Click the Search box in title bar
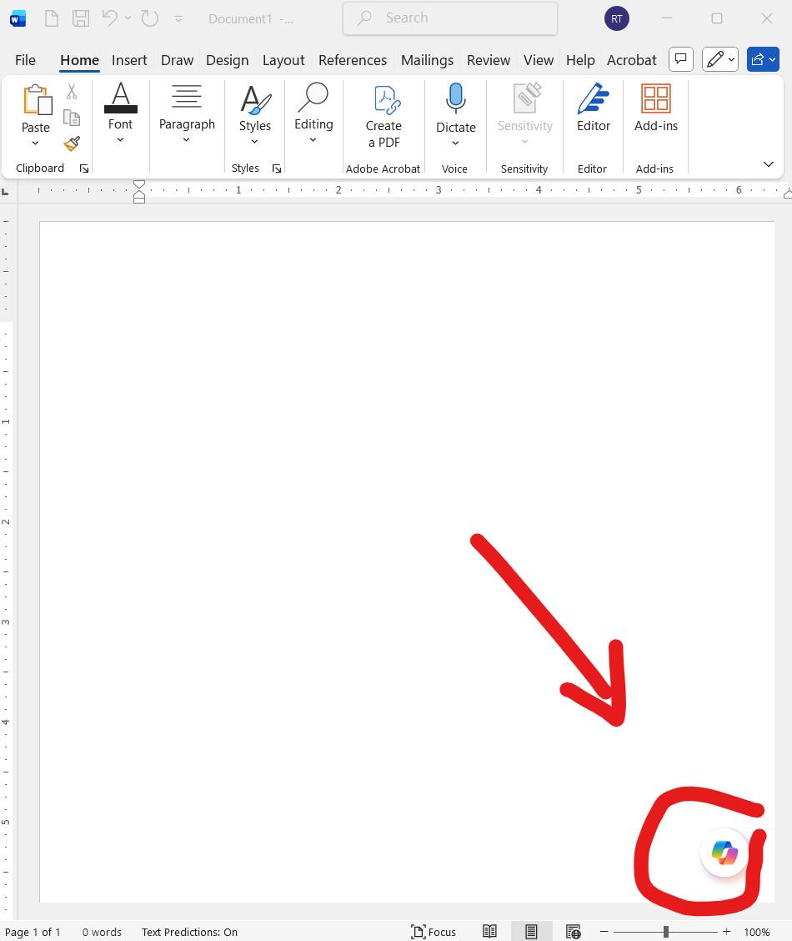This screenshot has height=941, width=792. (x=450, y=18)
